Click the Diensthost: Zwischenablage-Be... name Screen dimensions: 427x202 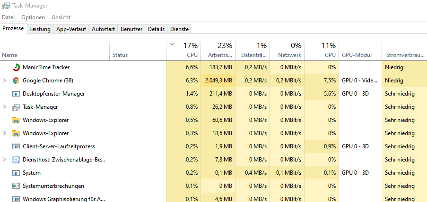click(64, 160)
